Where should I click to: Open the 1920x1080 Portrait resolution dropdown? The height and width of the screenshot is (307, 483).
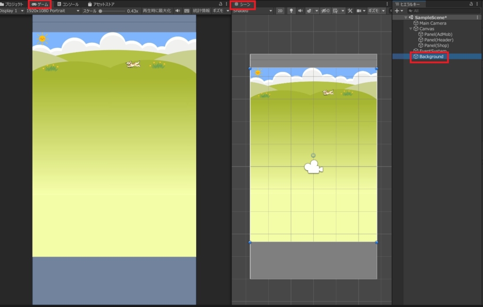point(53,10)
